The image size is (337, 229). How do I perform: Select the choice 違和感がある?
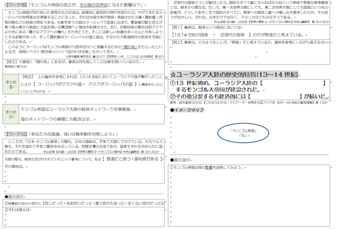click(x=146, y=159)
